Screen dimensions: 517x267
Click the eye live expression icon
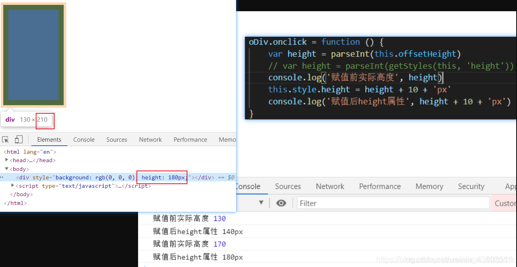(281, 203)
